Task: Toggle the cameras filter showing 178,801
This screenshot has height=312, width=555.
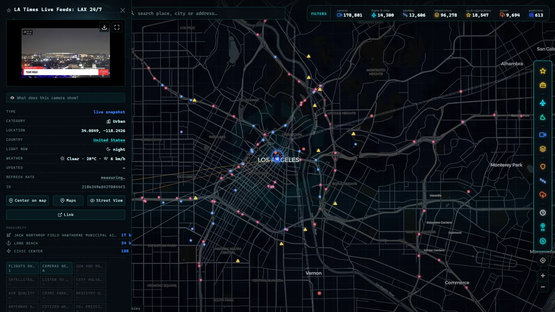Action: click(x=350, y=14)
